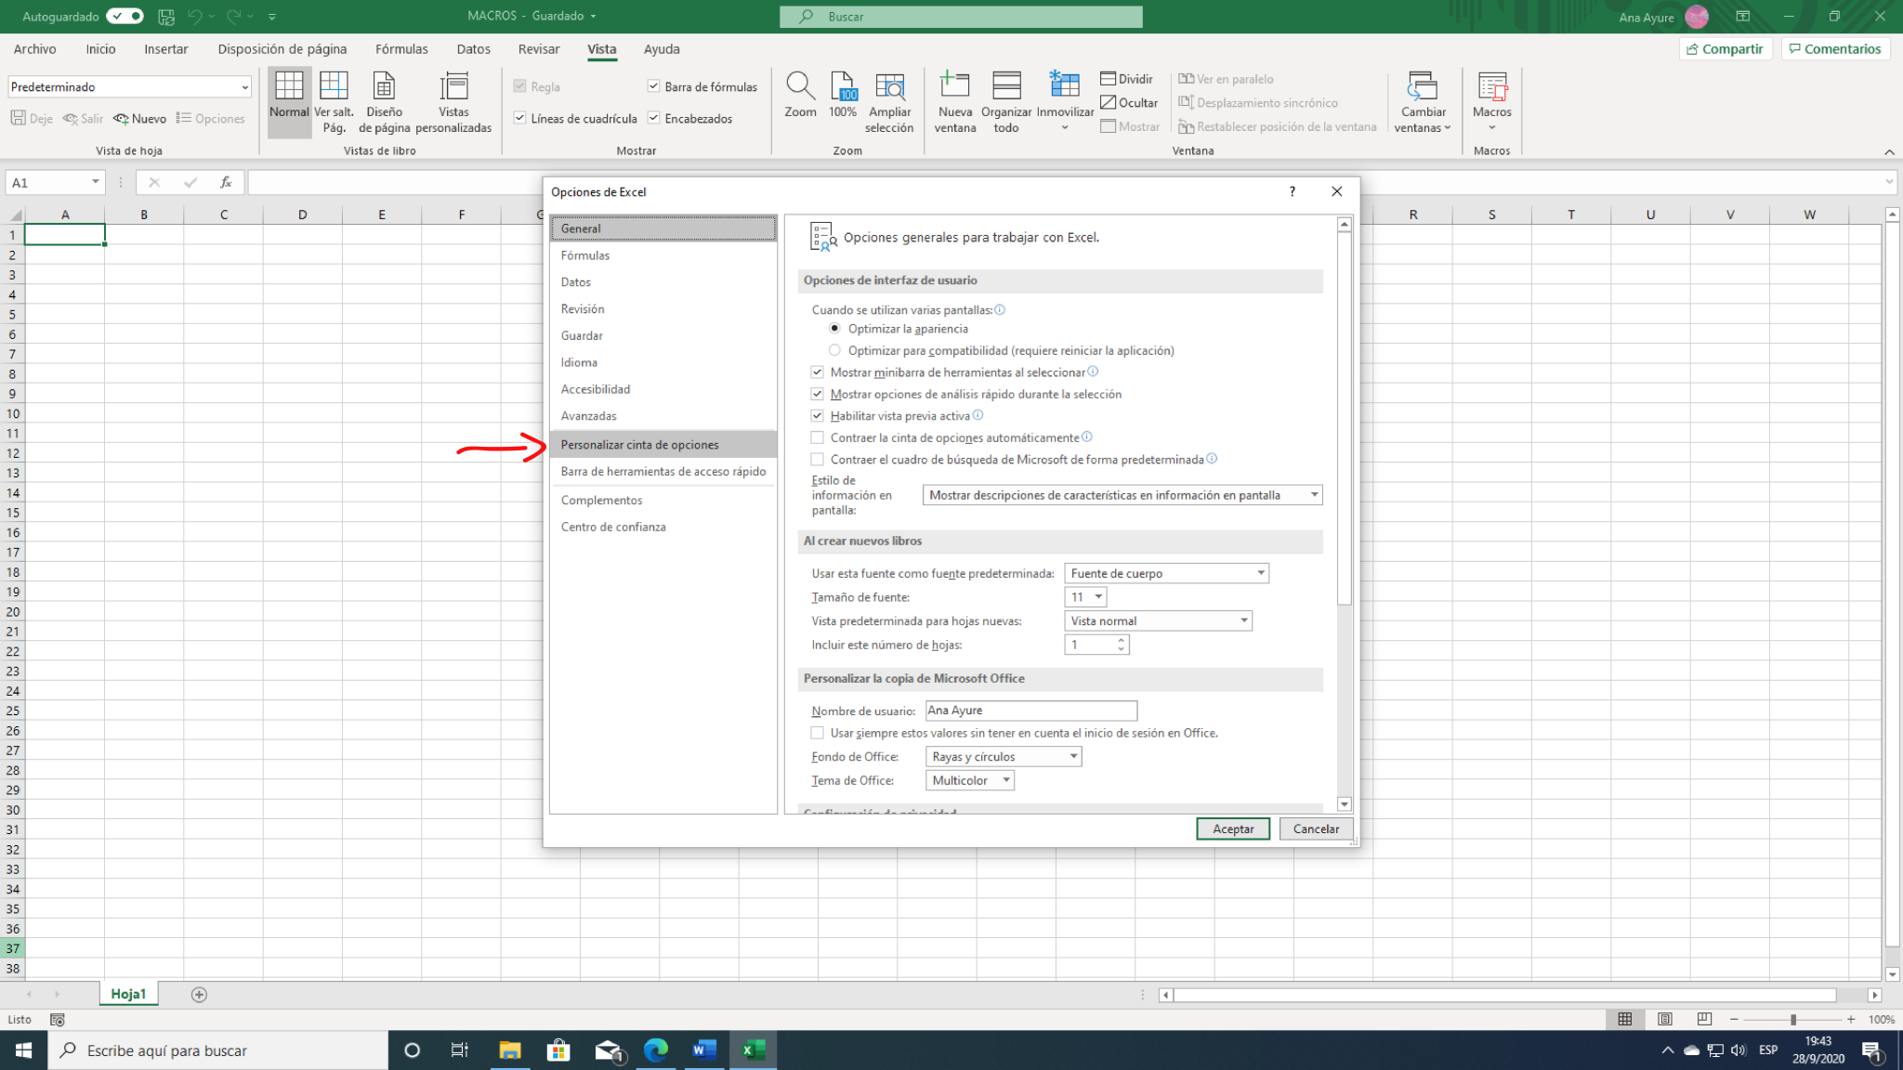Select the Diseño de página view icon
The height and width of the screenshot is (1070, 1903).
point(384,98)
